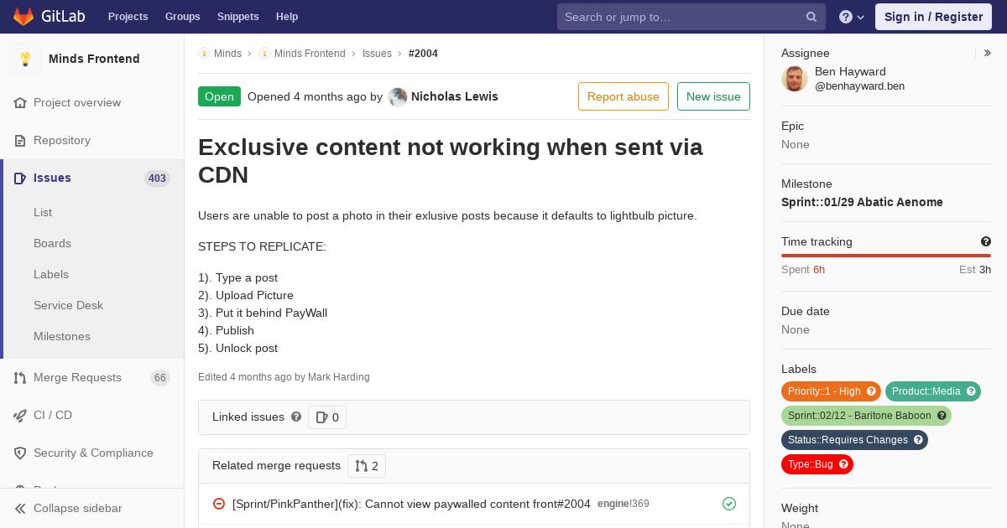The image size is (1007, 528).
Task: Select Service Desk under Issues
Action: 68,305
